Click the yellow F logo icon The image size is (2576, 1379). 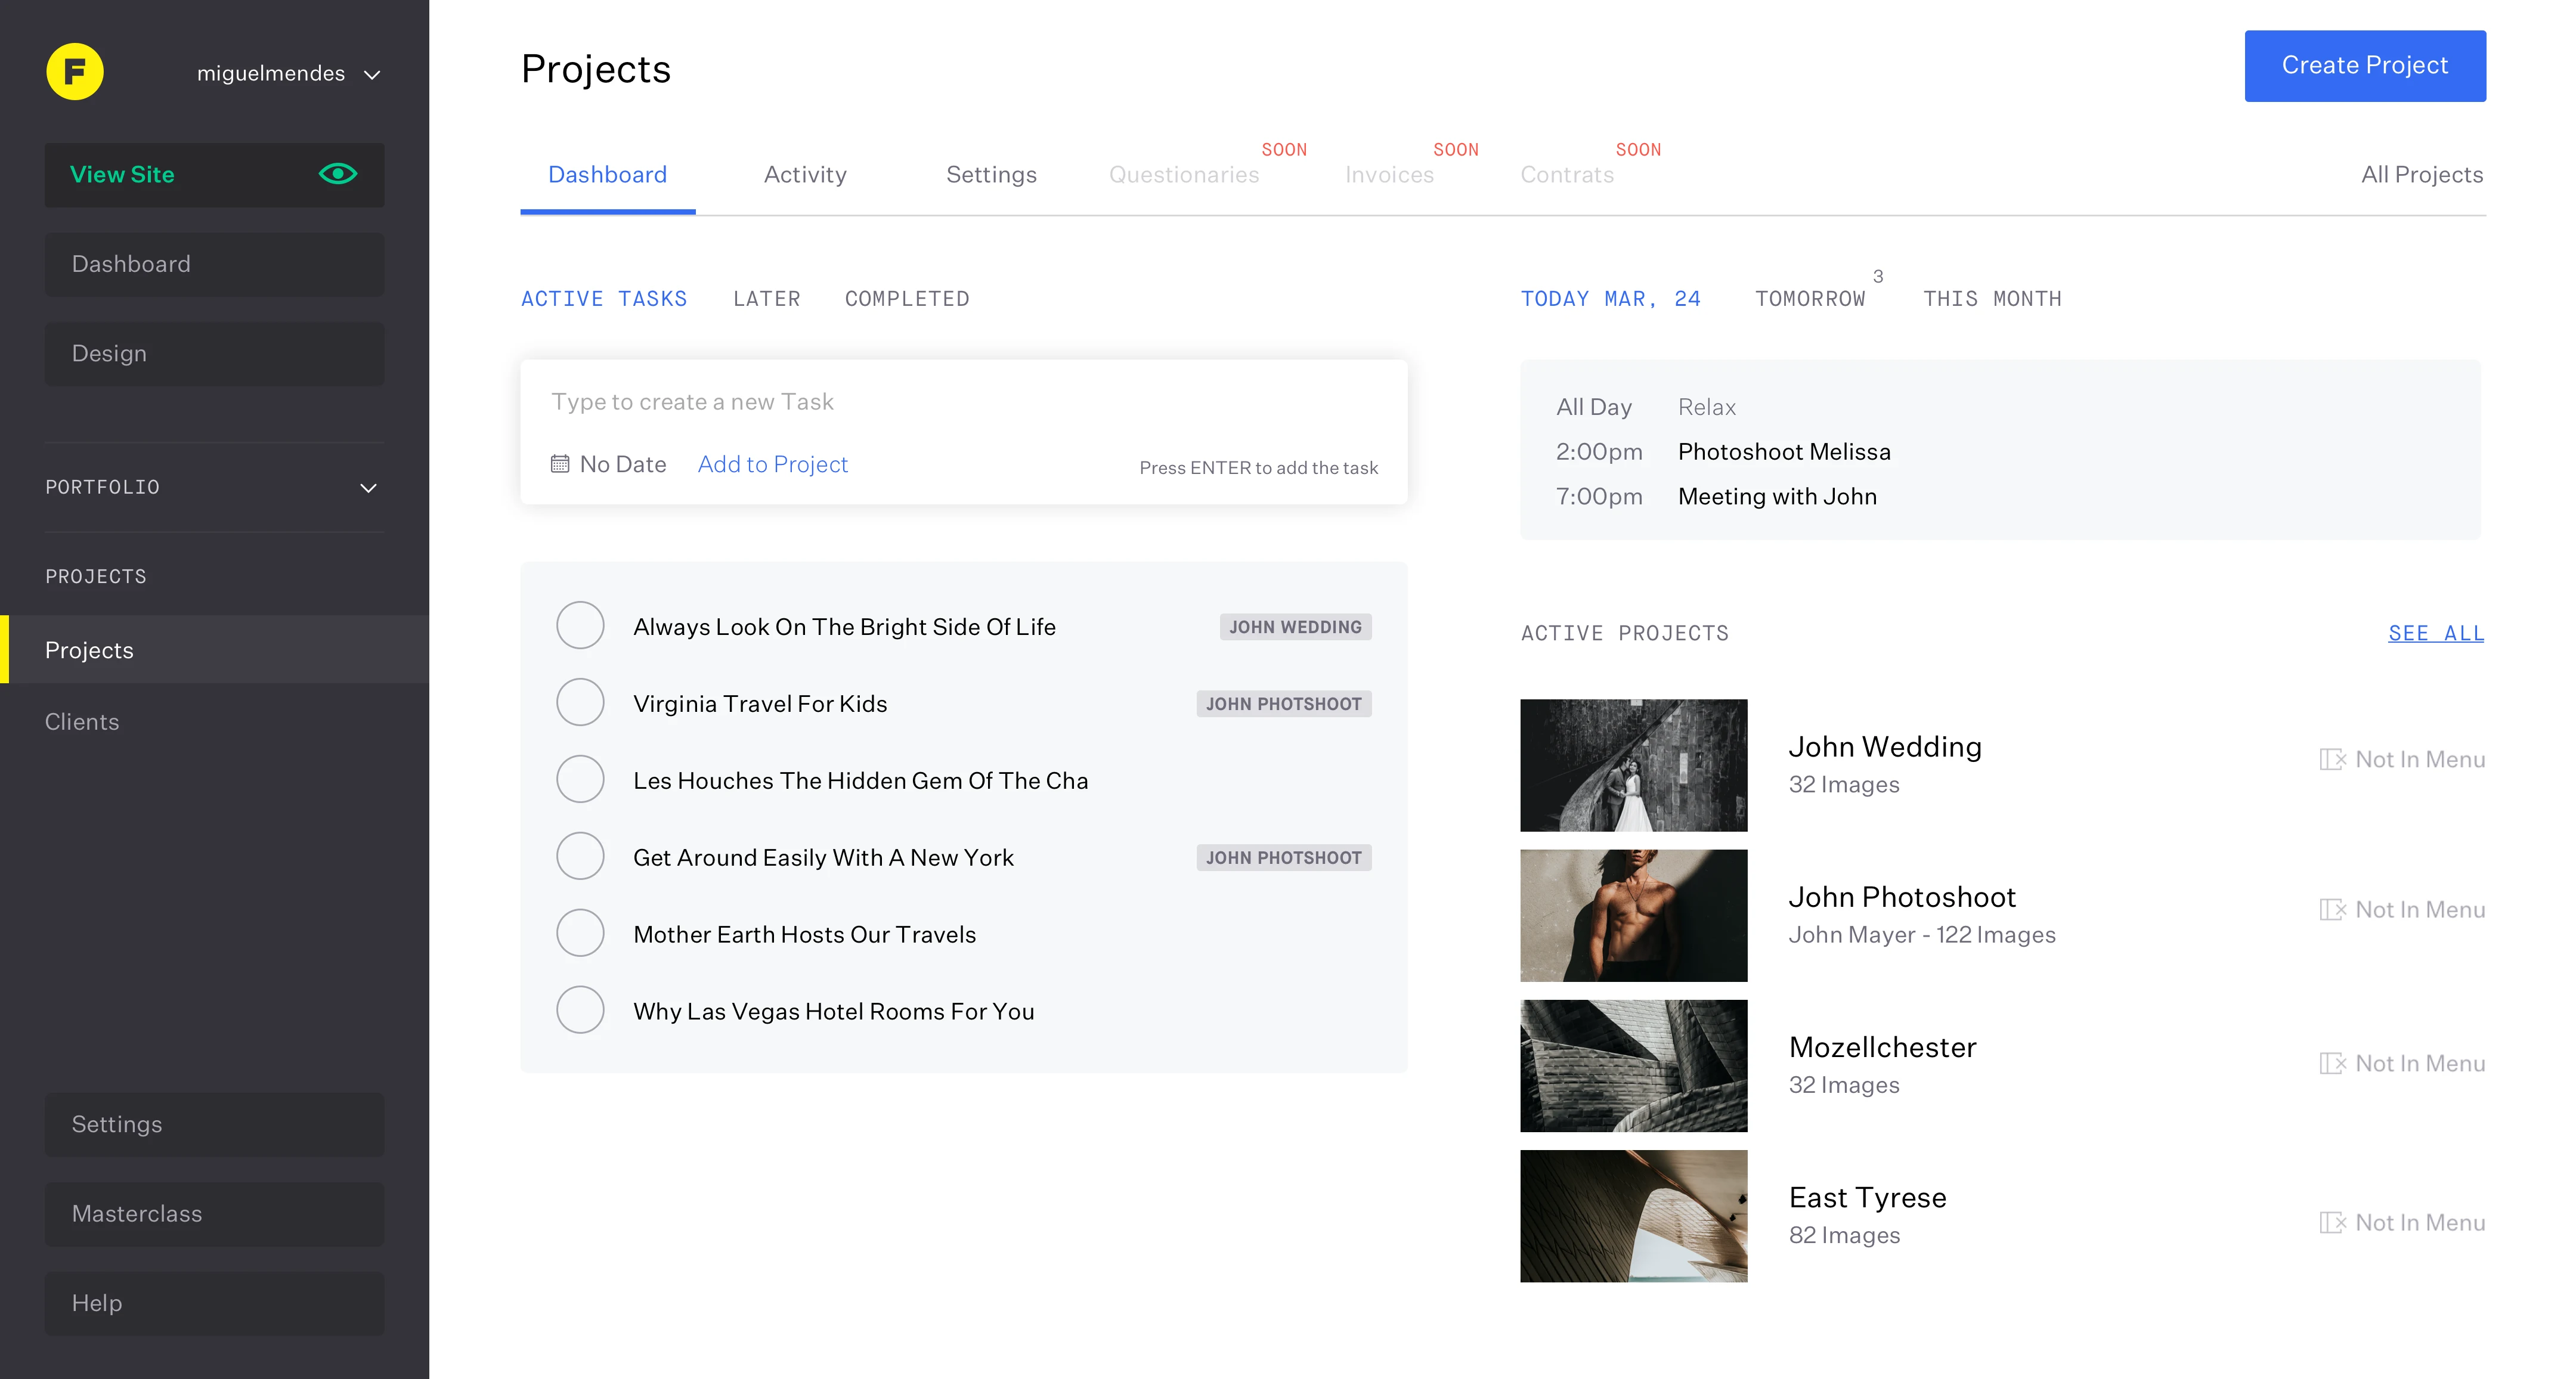tap(75, 72)
